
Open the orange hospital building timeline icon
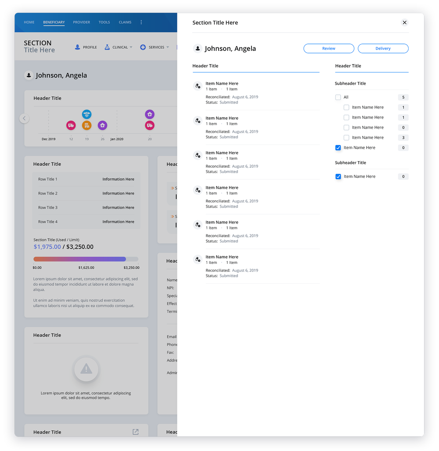pyautogui.click(x=86, y=125)
